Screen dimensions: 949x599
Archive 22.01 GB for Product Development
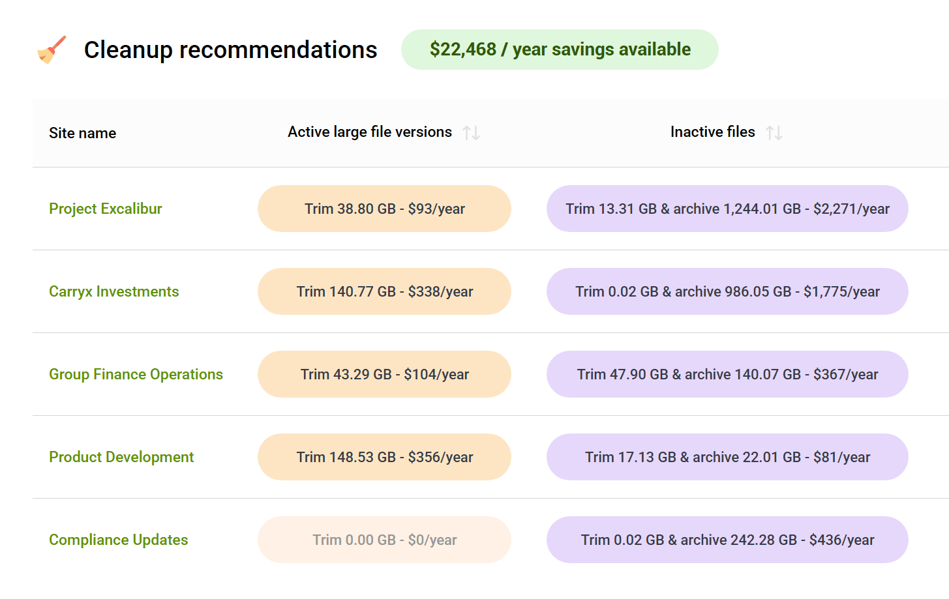pyautogui.click(x=727, y=457)
